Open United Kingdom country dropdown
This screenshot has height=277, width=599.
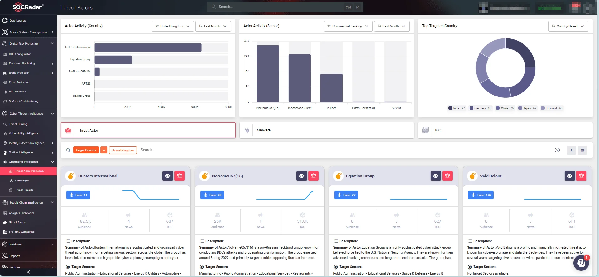pos(173,26)
